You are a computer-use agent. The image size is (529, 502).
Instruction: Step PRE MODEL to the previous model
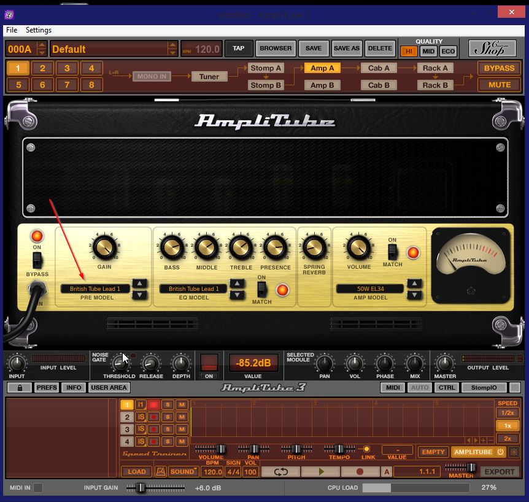[x=140, y=284]
